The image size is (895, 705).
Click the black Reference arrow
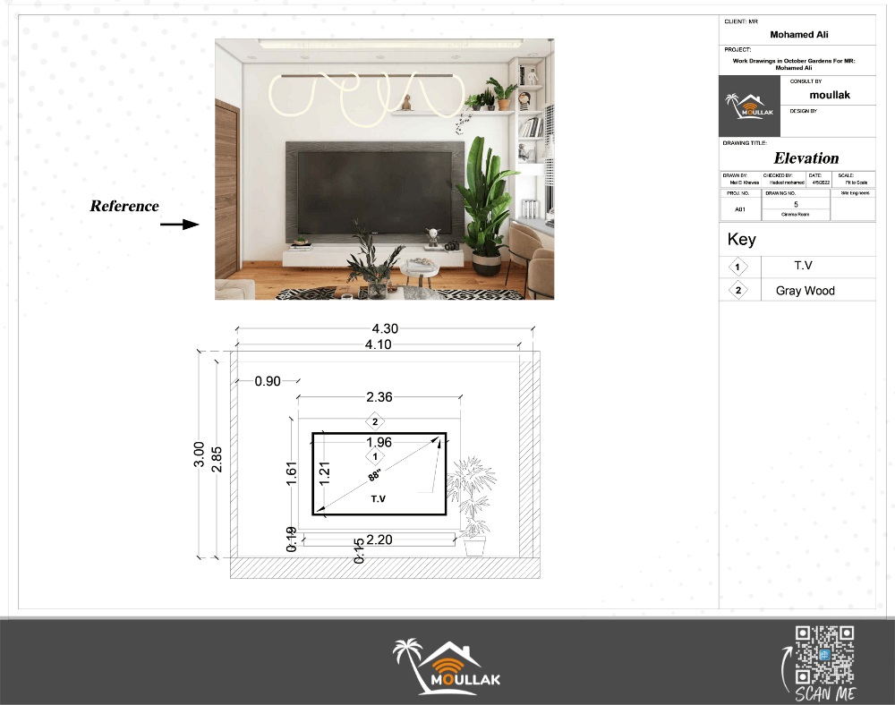[179, 225]
